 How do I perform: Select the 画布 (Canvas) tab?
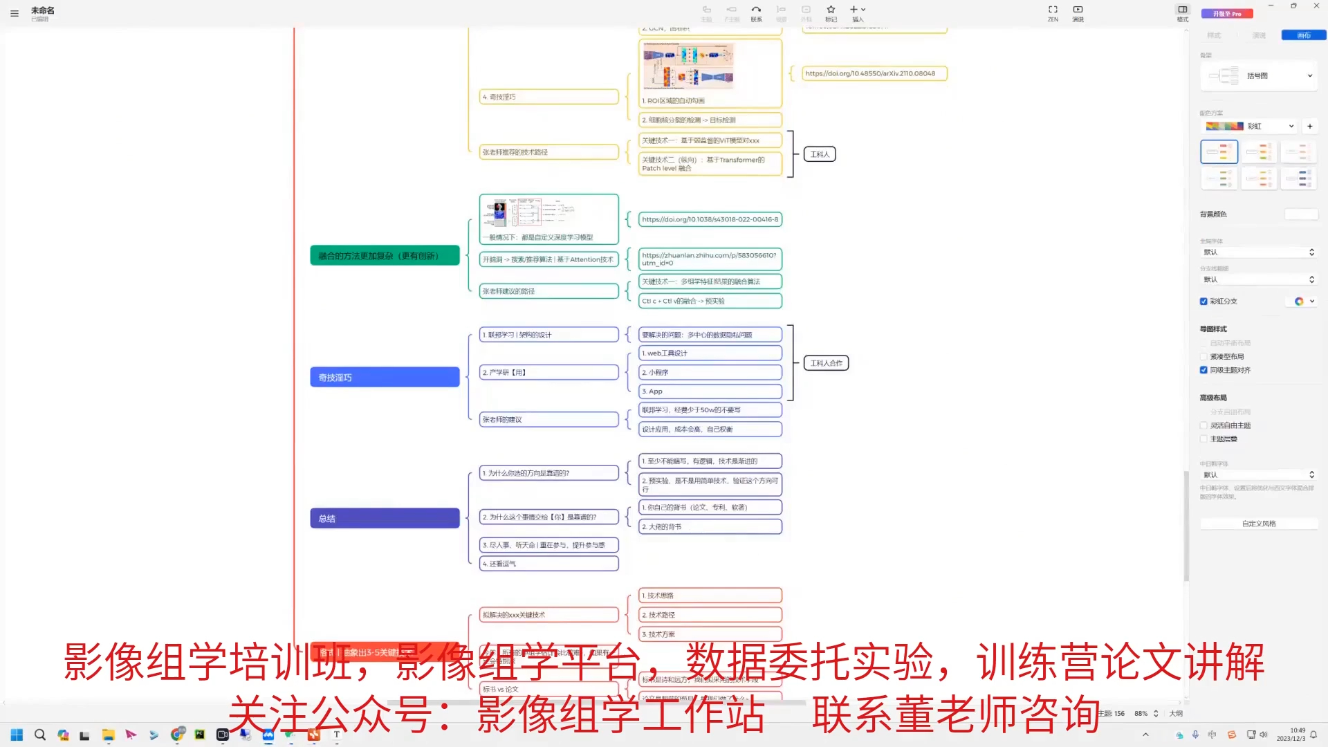tap(1303, 35)
